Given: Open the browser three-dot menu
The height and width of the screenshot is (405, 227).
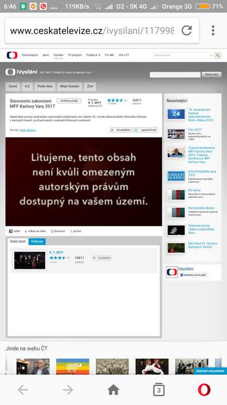Looking at the screenshot, I should point(213,30).
